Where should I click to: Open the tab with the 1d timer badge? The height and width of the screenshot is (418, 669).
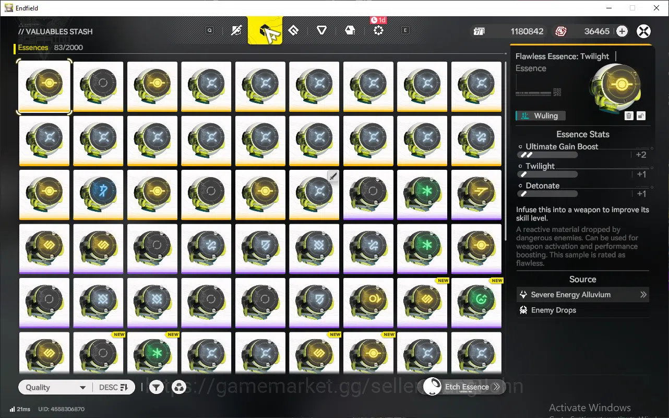click(379, 29)
